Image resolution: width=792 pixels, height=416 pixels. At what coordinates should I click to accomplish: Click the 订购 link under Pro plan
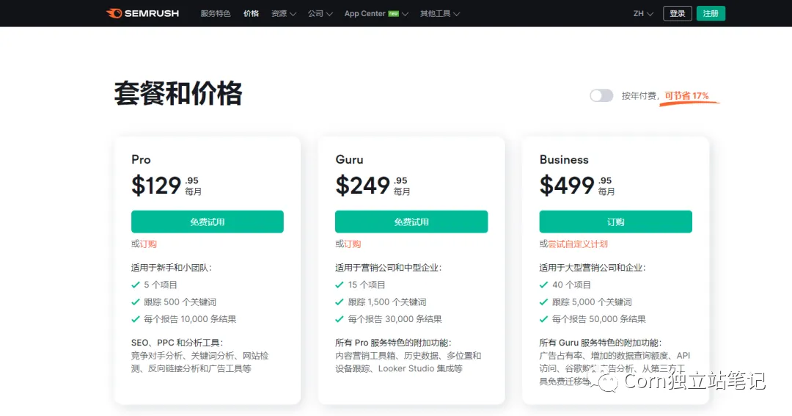(x=148, y=244)
